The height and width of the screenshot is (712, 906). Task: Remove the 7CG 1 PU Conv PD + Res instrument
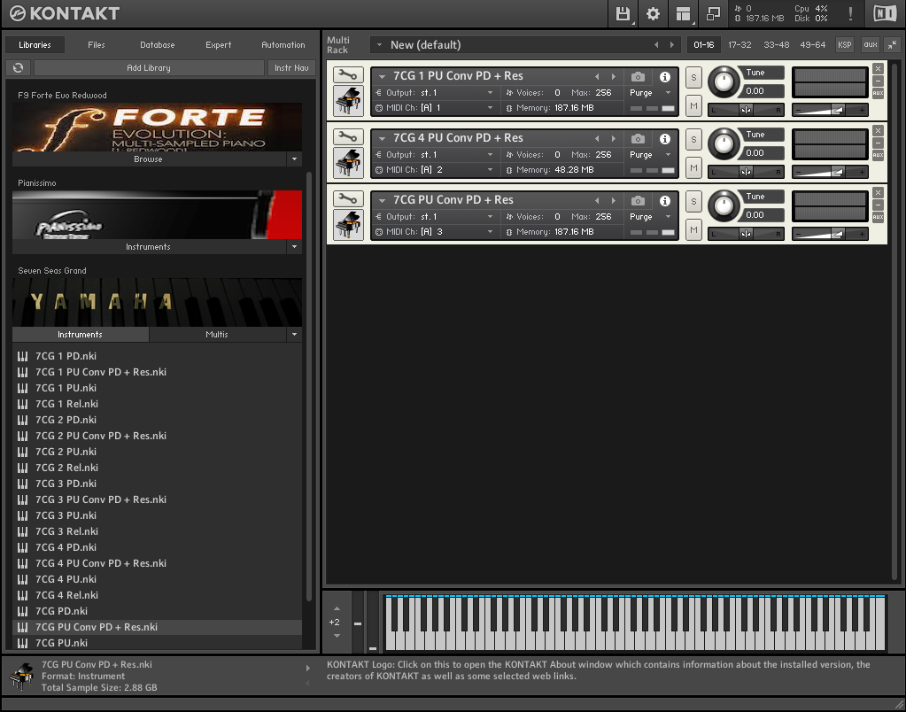click(x=878, y=68)
